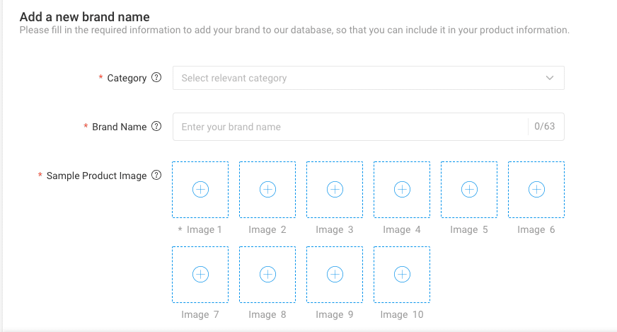Add an image in the Image 5 slot

pos(469,189)
